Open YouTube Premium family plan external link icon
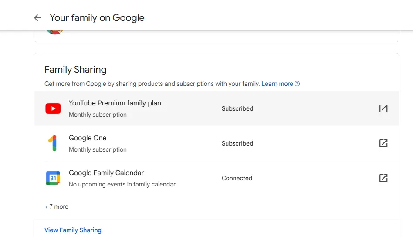413x237 pixels. coord(383,108)
